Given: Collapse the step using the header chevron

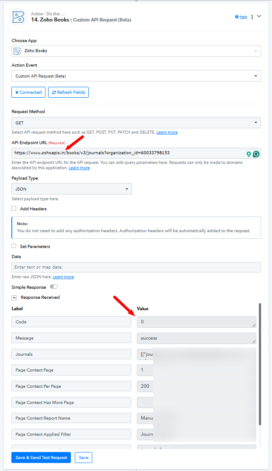Looking at the screenshot, I should [259, 16].
